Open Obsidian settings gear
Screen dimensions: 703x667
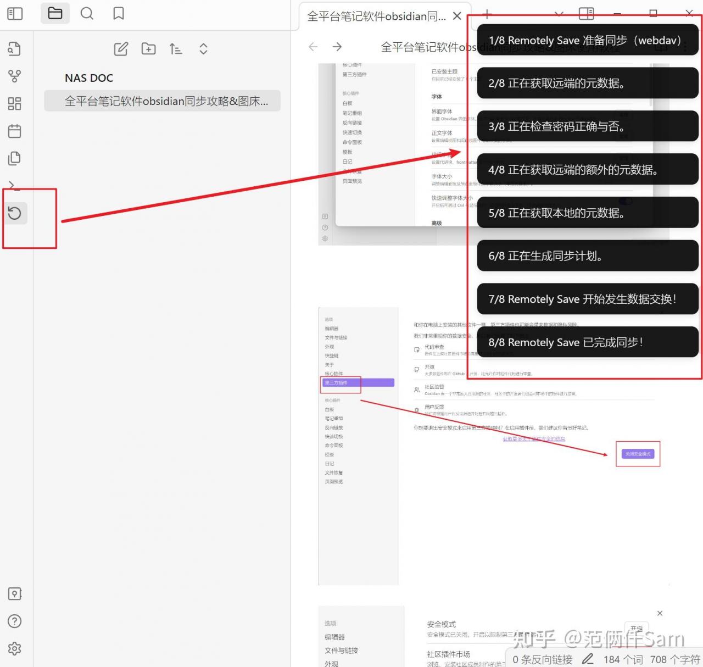tap(15, 649)
